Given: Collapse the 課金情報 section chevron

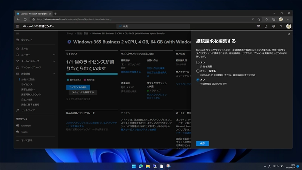Looking at the screenshot, I should coord(54,74).
